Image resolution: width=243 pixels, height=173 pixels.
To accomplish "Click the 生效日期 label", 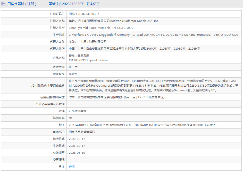I will (58, 146).
